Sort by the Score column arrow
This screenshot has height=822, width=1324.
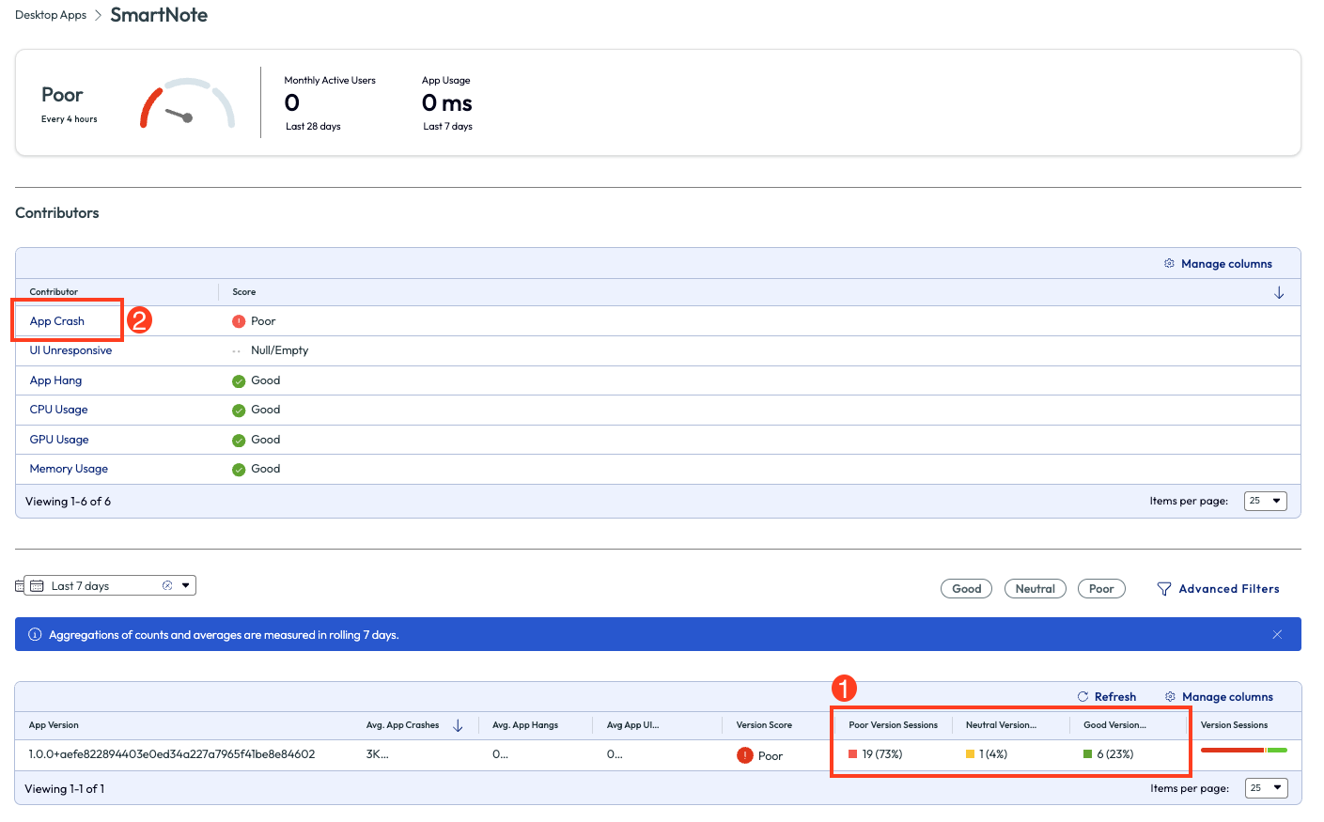[1279, 292]
